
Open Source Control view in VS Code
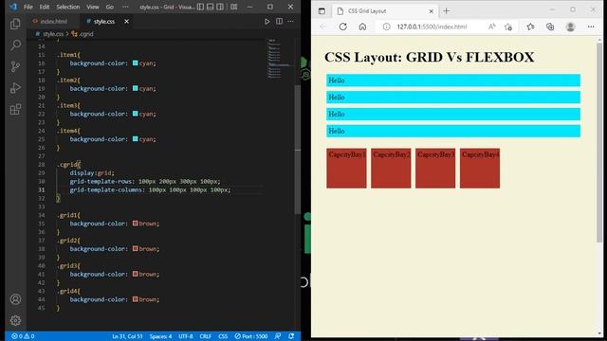tap(15, 66)
